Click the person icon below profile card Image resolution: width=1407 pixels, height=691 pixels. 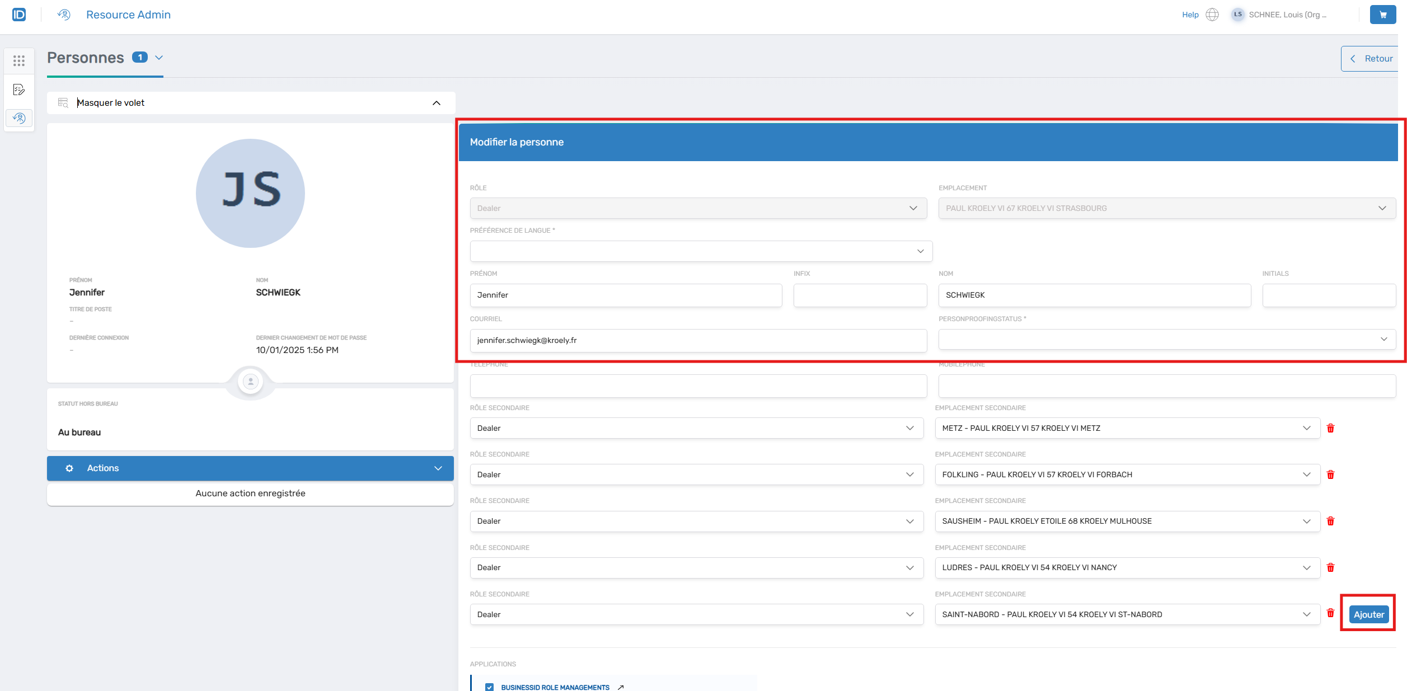click(x=250, y=382)
